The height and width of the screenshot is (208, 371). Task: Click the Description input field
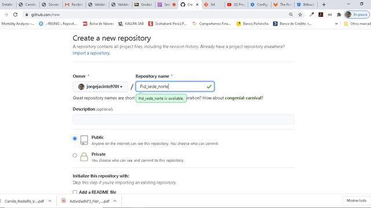click(183, 119)
